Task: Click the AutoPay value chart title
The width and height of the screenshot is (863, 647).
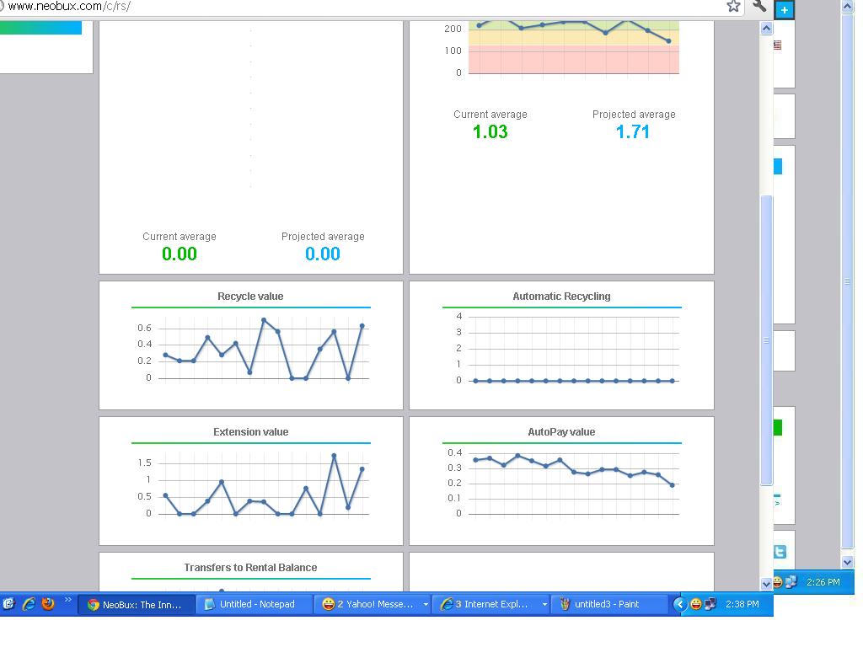Action: [x=561, y=432]
